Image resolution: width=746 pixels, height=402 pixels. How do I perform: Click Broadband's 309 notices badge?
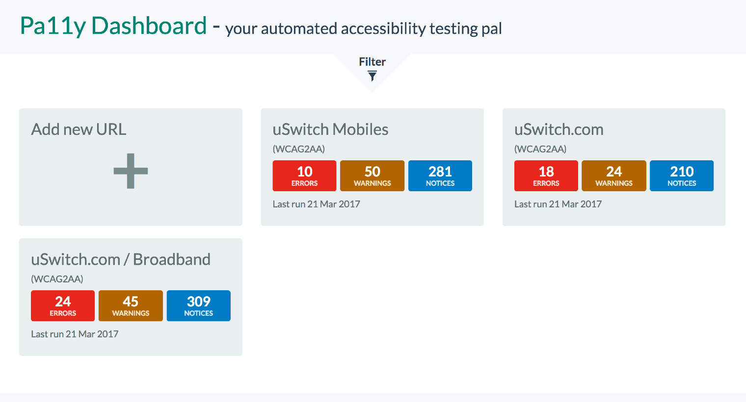click(x=198, y=305)
